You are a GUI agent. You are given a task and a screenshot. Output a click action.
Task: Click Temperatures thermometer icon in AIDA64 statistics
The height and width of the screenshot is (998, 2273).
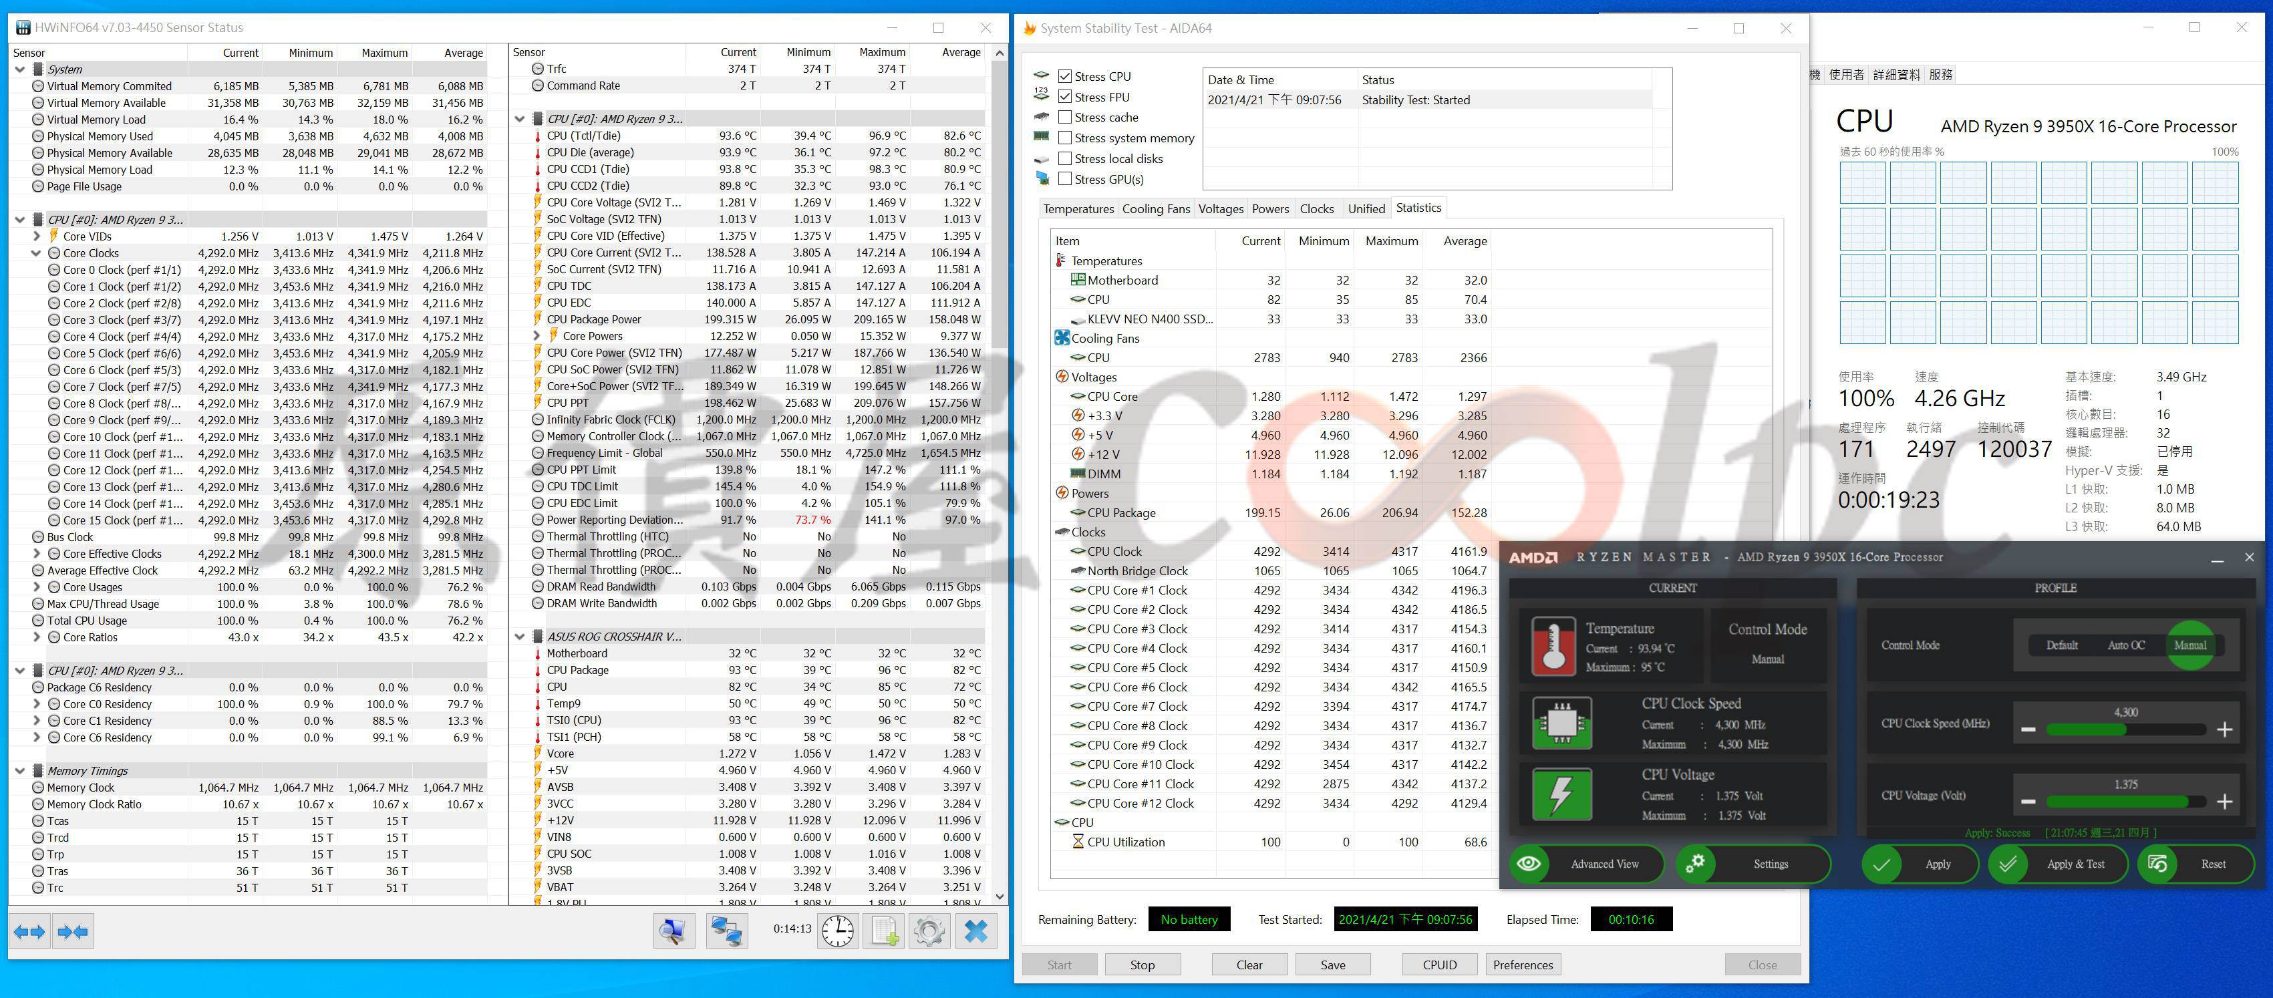coord(1060,261)
